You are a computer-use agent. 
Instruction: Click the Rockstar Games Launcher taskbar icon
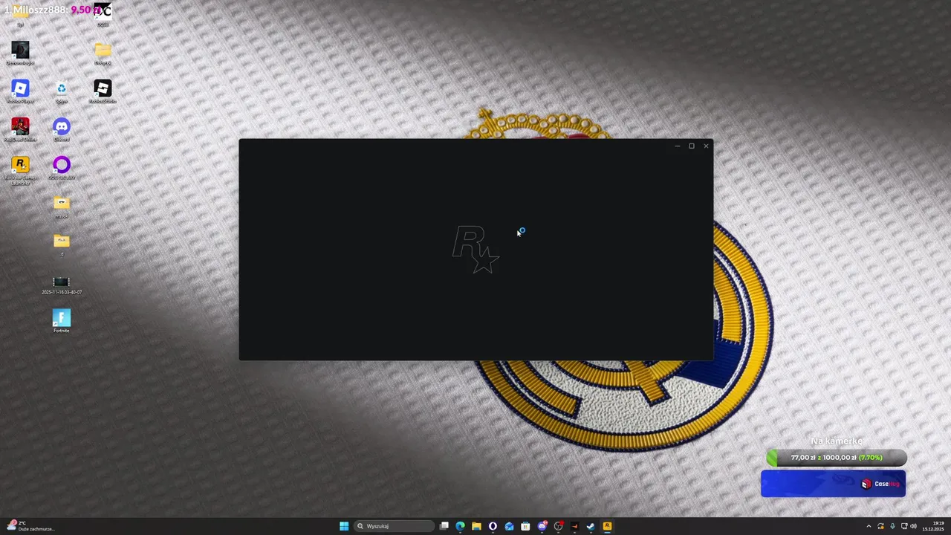click(x=607, y=526)
